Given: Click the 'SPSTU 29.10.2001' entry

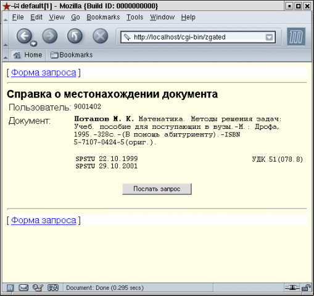Looking at the screenshot, I should coord(107,166).
